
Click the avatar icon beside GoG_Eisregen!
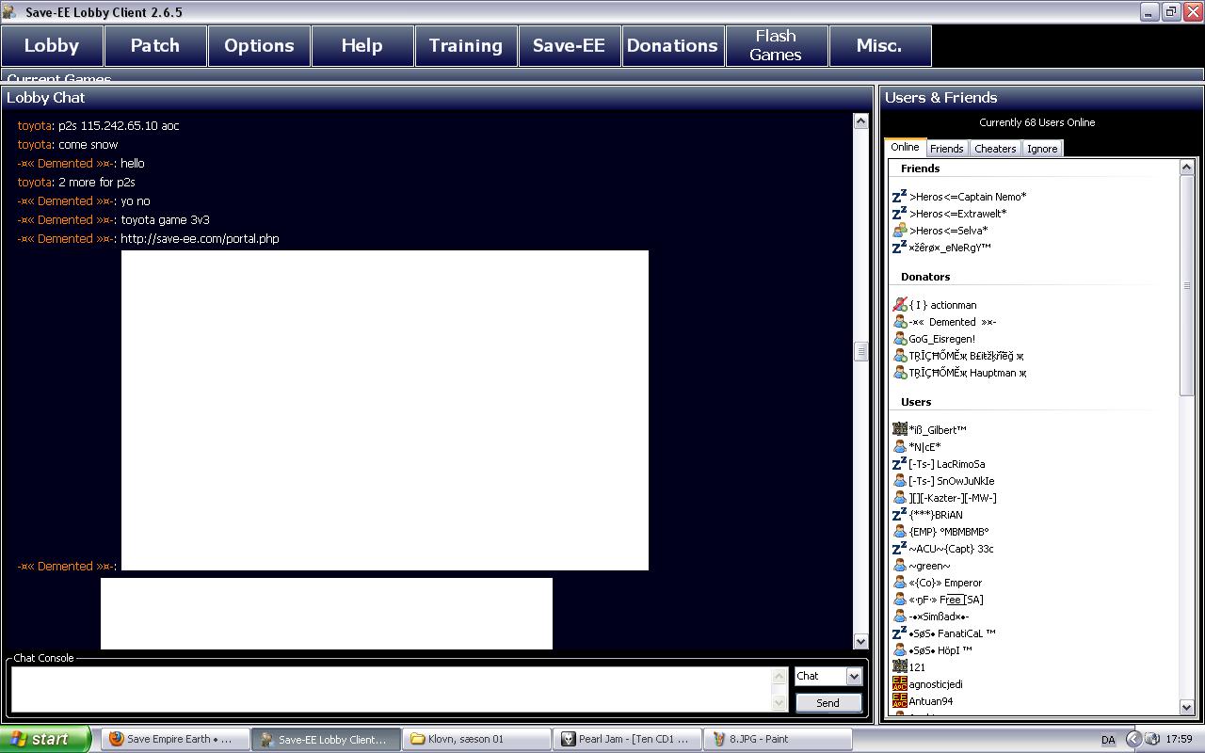899,339
